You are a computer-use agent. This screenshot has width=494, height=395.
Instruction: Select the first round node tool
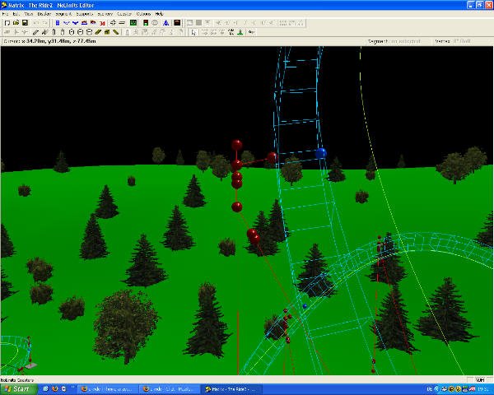coord(71,32)
